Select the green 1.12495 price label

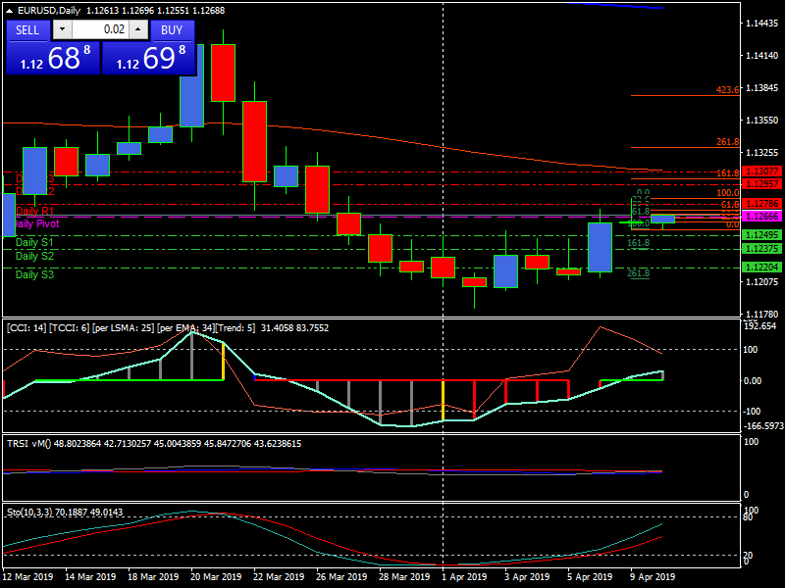tap(761, 235)
